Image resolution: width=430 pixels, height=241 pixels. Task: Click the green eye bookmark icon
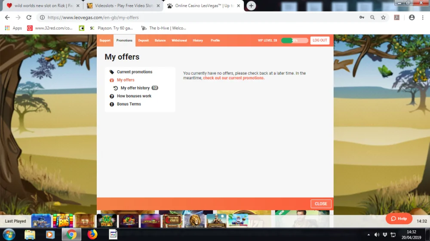click(81, 28)
